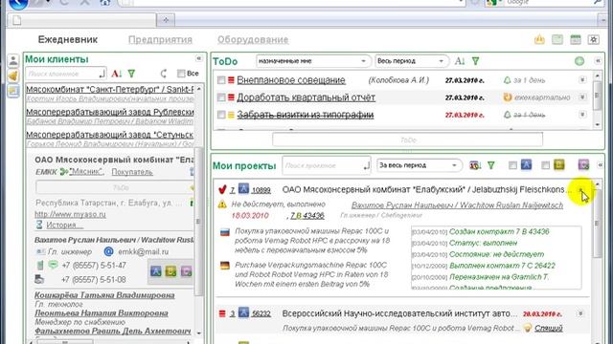Click the wide ToDo entry field below the tasks

coord(407,140)
